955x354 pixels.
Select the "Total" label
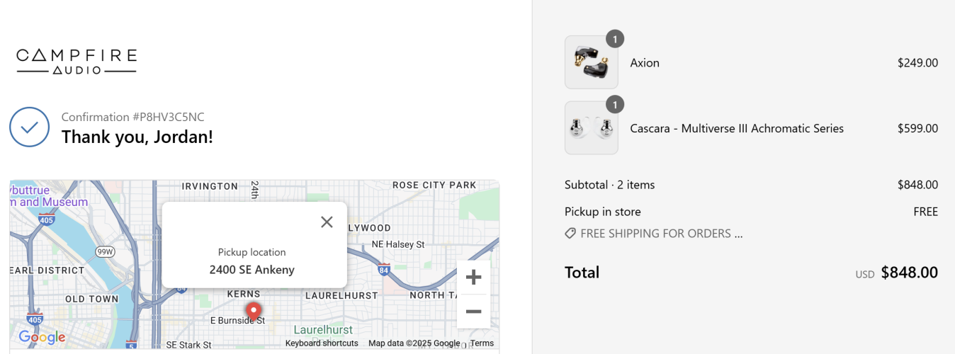click(x=582, y=273)
